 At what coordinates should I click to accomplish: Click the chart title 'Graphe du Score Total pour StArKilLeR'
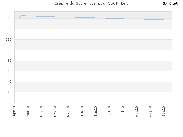[x=91, y=3]
